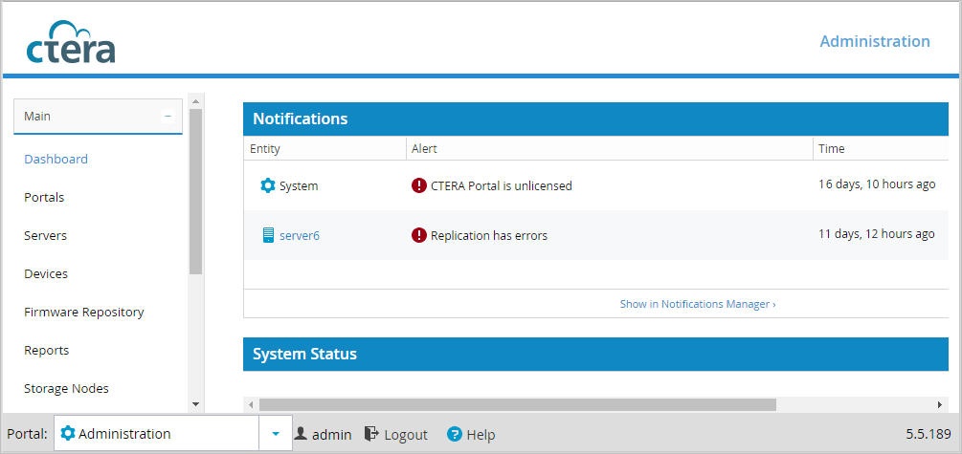This screenshot has height=454, width=962.
Task: Open Portals in the sidebar
Action: tap(44, 197)
